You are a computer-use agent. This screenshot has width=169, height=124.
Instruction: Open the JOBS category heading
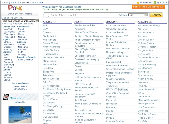click(77, 22)
